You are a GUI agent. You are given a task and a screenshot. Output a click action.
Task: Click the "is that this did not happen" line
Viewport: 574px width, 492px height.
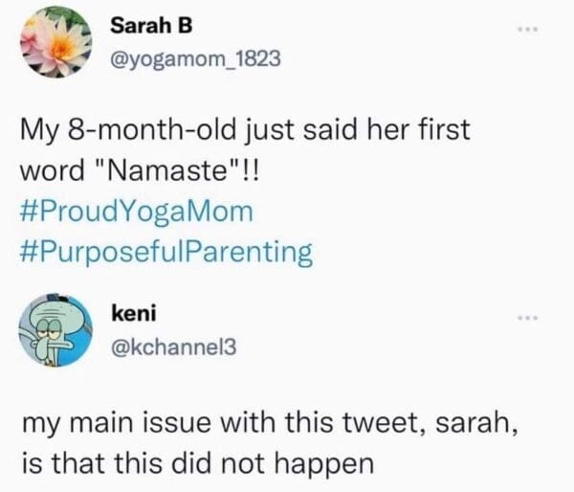pos(195,461)
